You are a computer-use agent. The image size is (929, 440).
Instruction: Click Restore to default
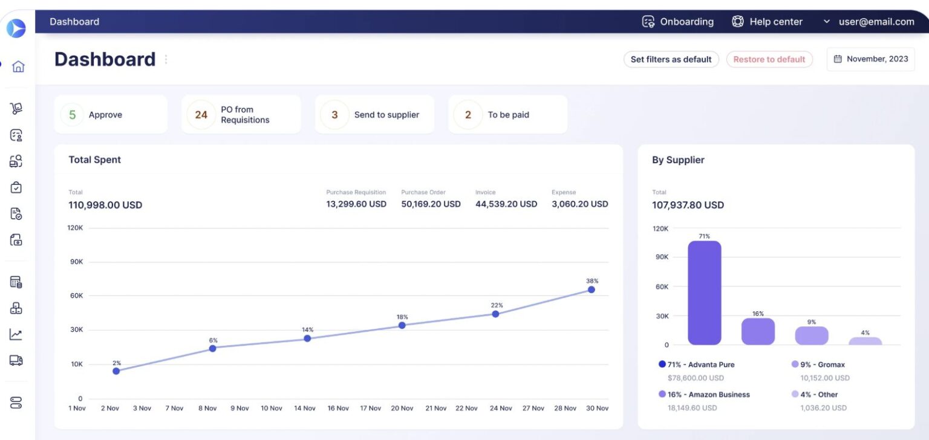coord(769,59)
